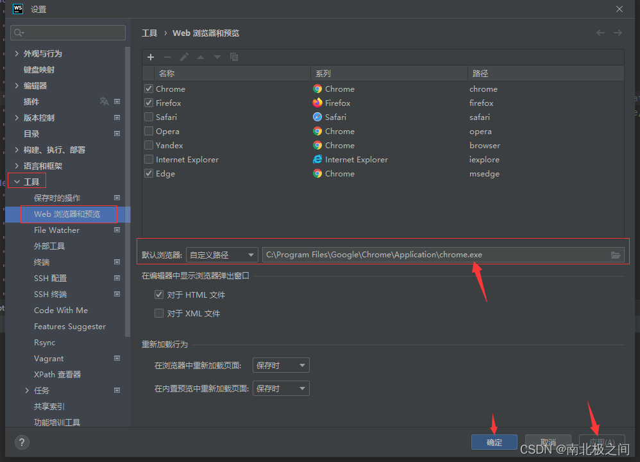The width and height of the screenshot is (640, 462).
Task: Click Safari family icon in Safari row
Action: (x=317, y=117)
